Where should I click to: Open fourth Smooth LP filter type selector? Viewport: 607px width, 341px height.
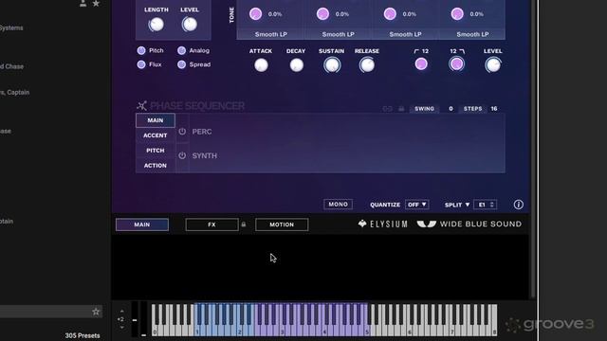(x=472, y=34)
